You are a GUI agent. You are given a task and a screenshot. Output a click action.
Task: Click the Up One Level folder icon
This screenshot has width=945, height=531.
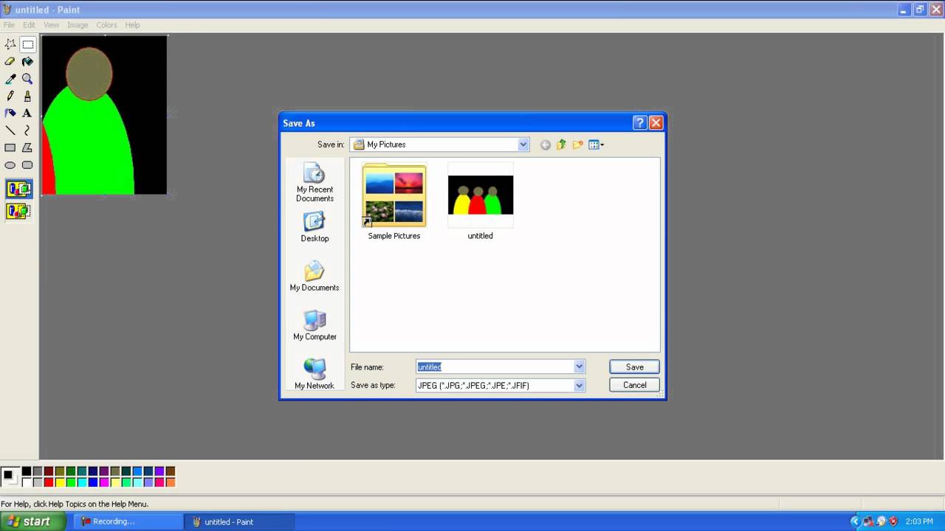tap(561, 145)
